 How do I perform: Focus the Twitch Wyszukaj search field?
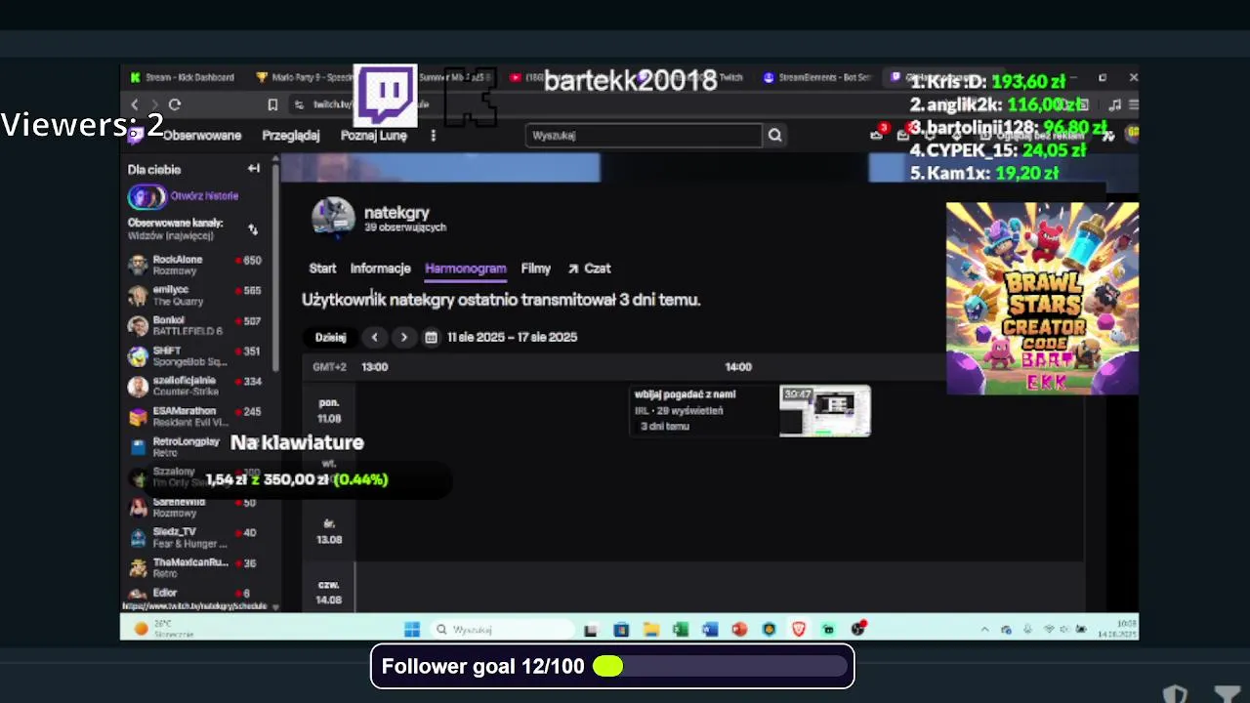tap(644, 136)
